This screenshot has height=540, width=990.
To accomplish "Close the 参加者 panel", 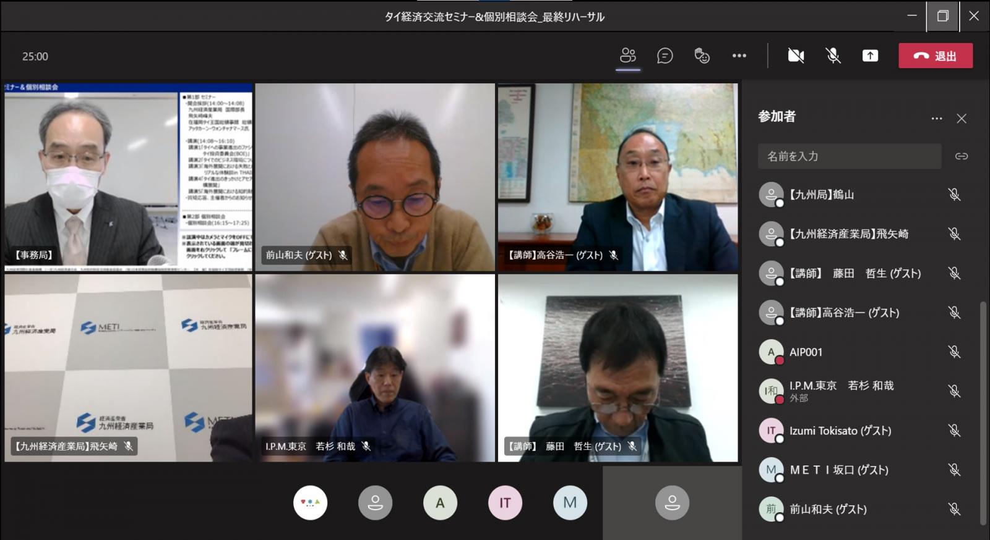I will tap(962, 119).
